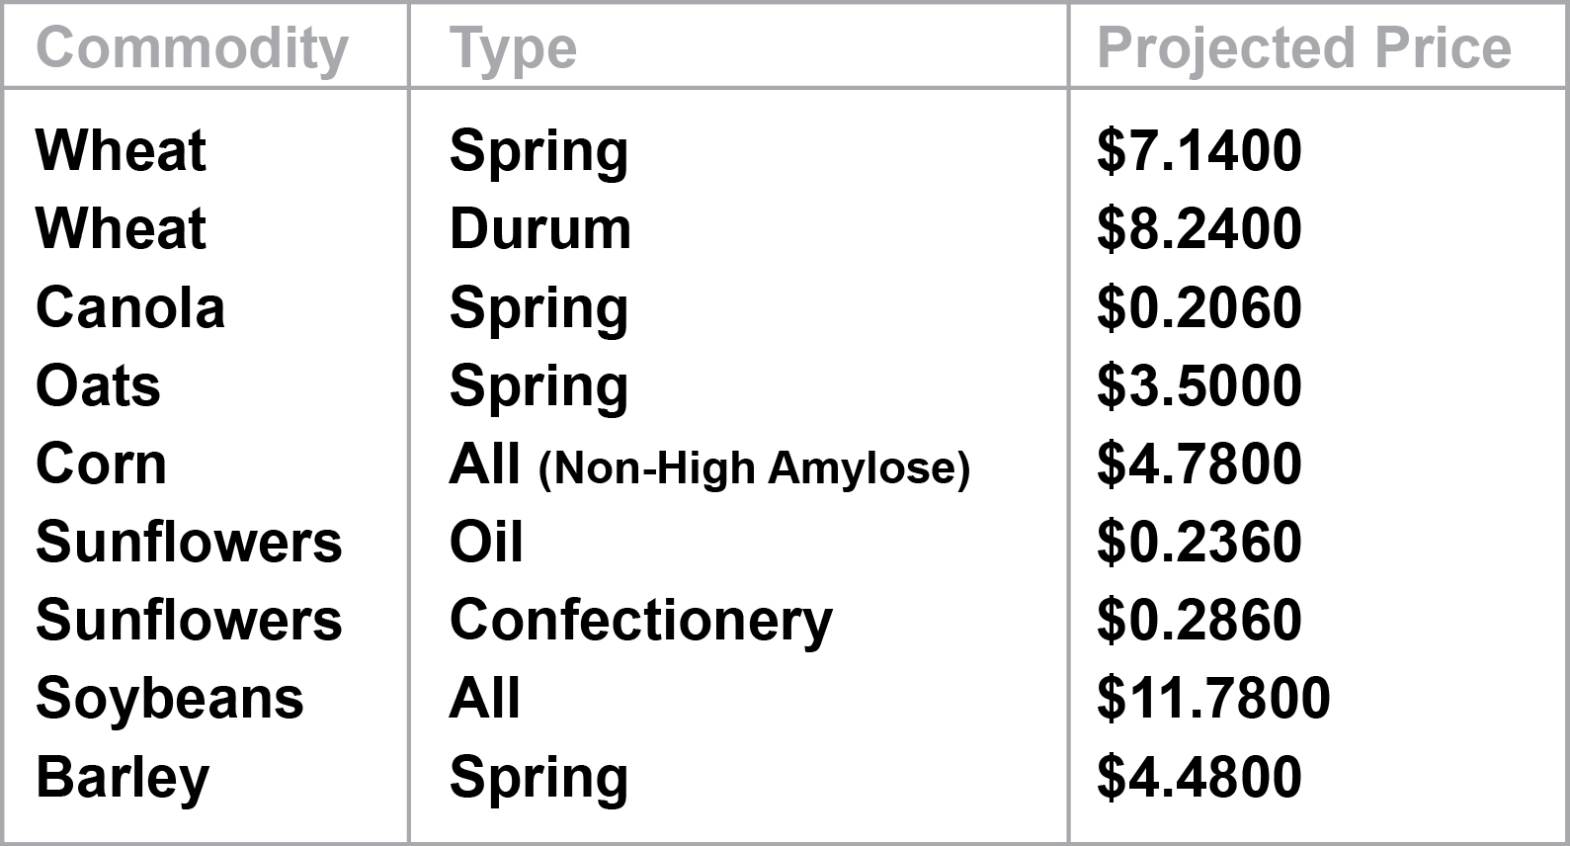Viewport: 1570px width, 846px height.
Task: Select the first Wheat commodity cell
Action: tap(121, 151)
